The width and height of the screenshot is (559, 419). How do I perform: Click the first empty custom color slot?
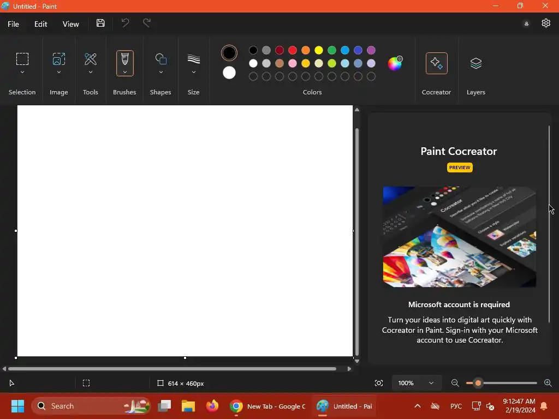click(253, 76)
